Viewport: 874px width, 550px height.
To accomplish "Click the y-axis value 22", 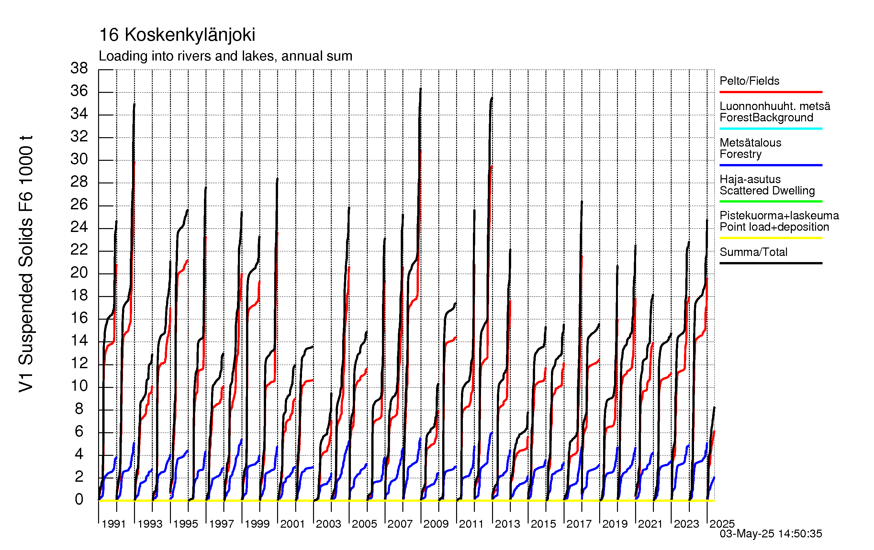I will pos(79,250).
